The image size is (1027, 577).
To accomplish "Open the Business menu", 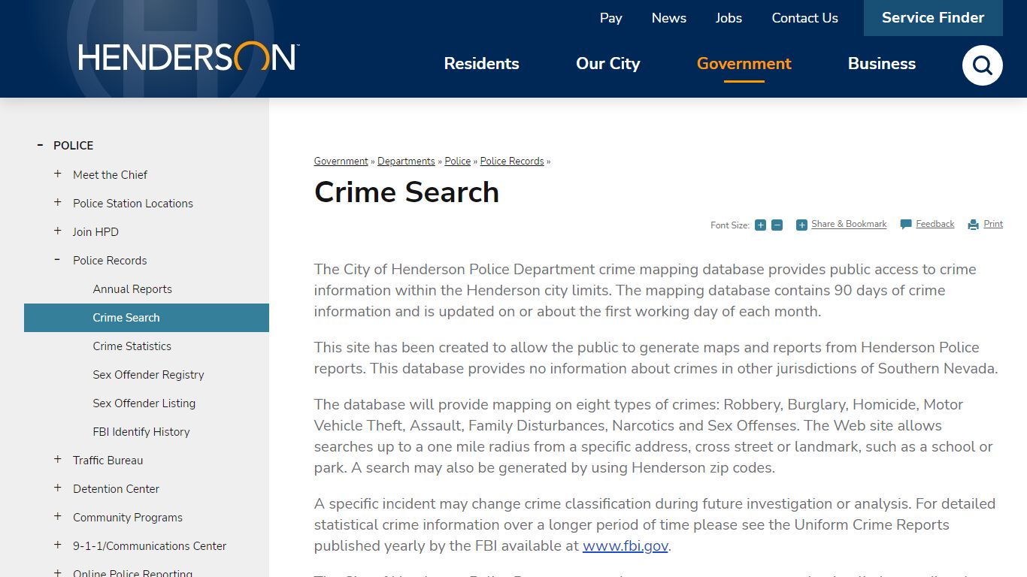I will point(881,64).
